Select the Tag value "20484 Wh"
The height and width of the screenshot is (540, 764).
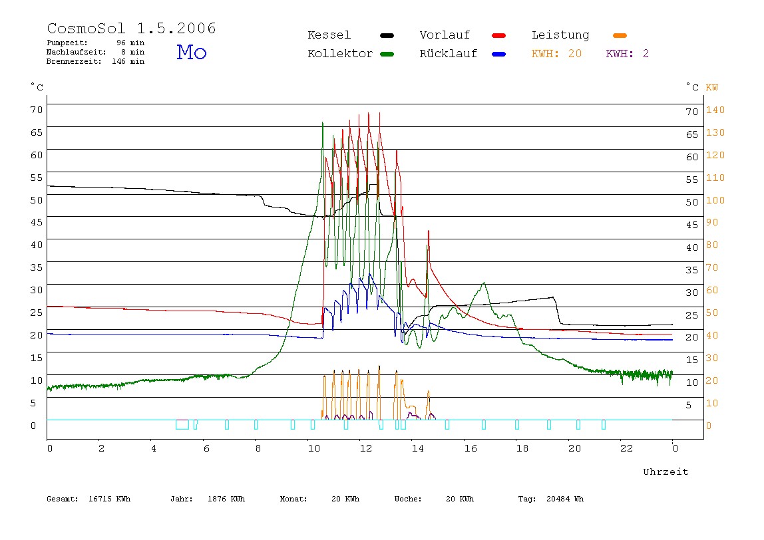pyautogui.click(x=565, y=499)
